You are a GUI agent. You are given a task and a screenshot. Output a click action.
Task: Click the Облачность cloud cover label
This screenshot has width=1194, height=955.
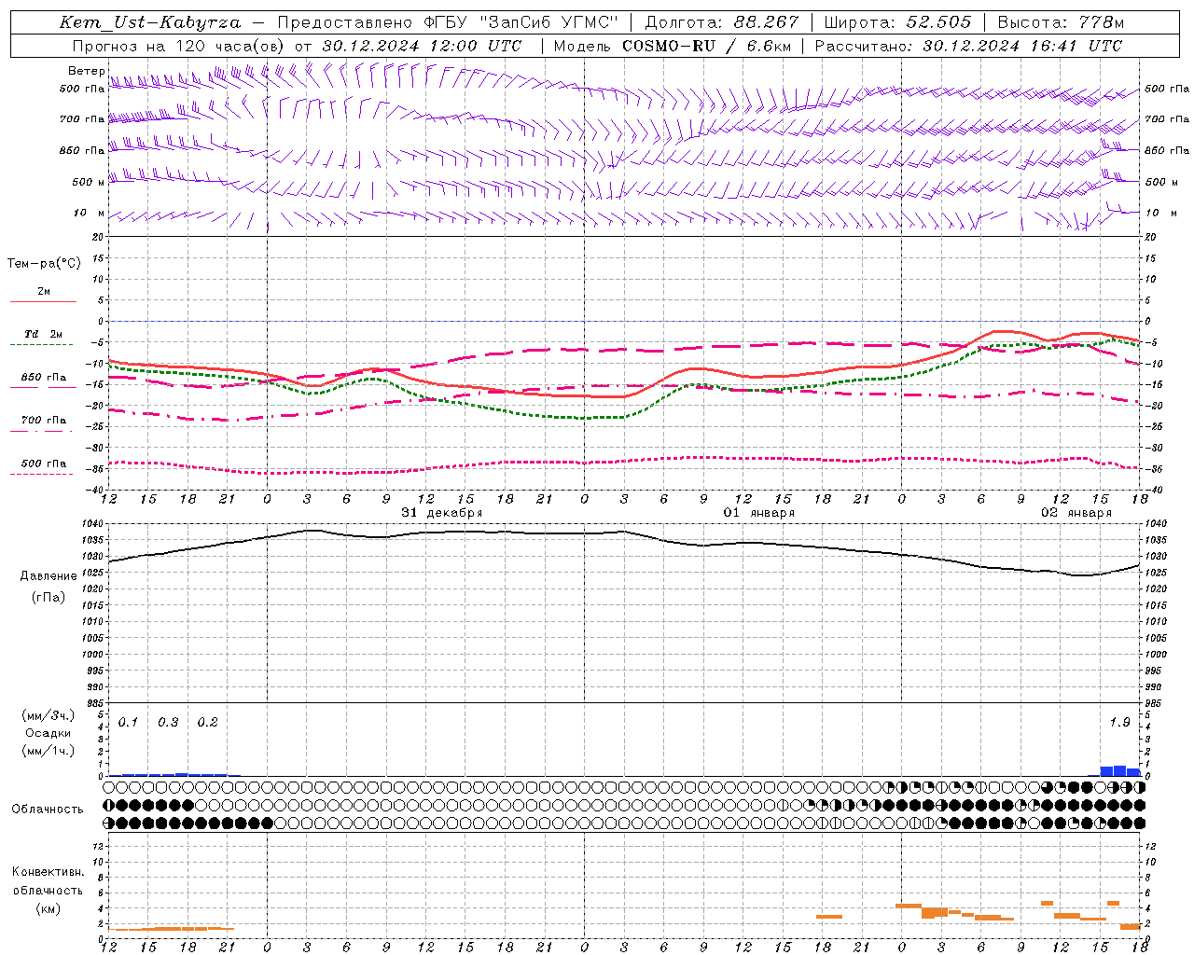pos(48,809)
